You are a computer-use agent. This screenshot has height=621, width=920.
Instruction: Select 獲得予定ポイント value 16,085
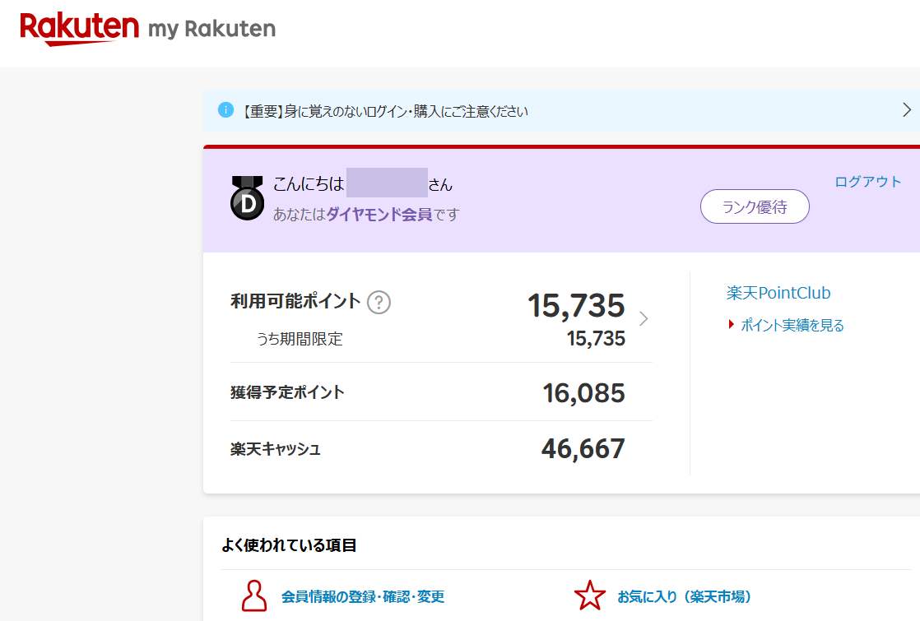point(583,393)
